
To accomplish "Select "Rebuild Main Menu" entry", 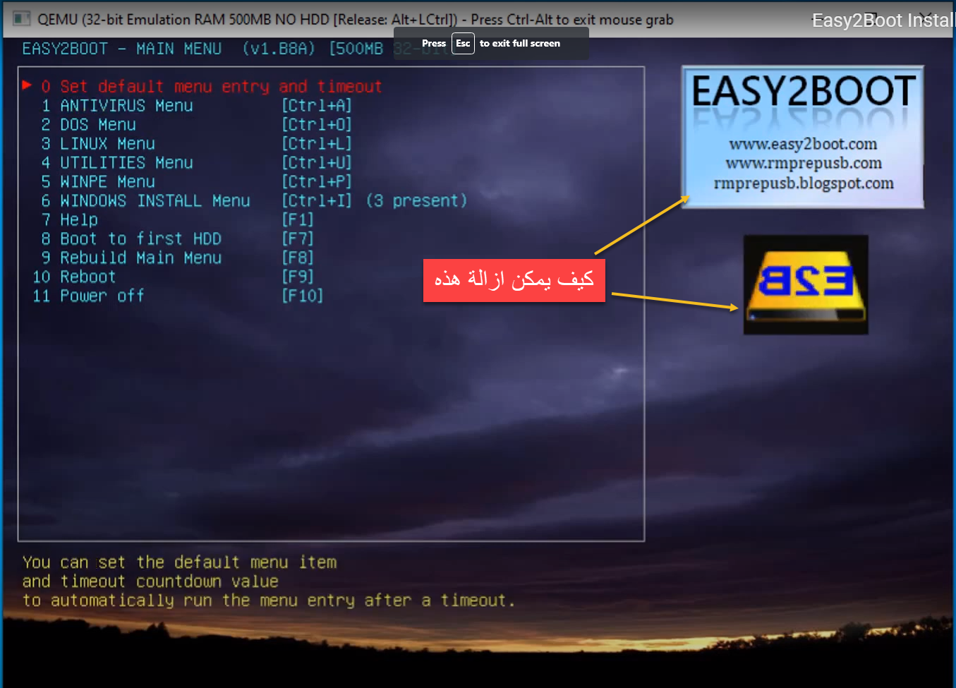I will pos(131,258).
